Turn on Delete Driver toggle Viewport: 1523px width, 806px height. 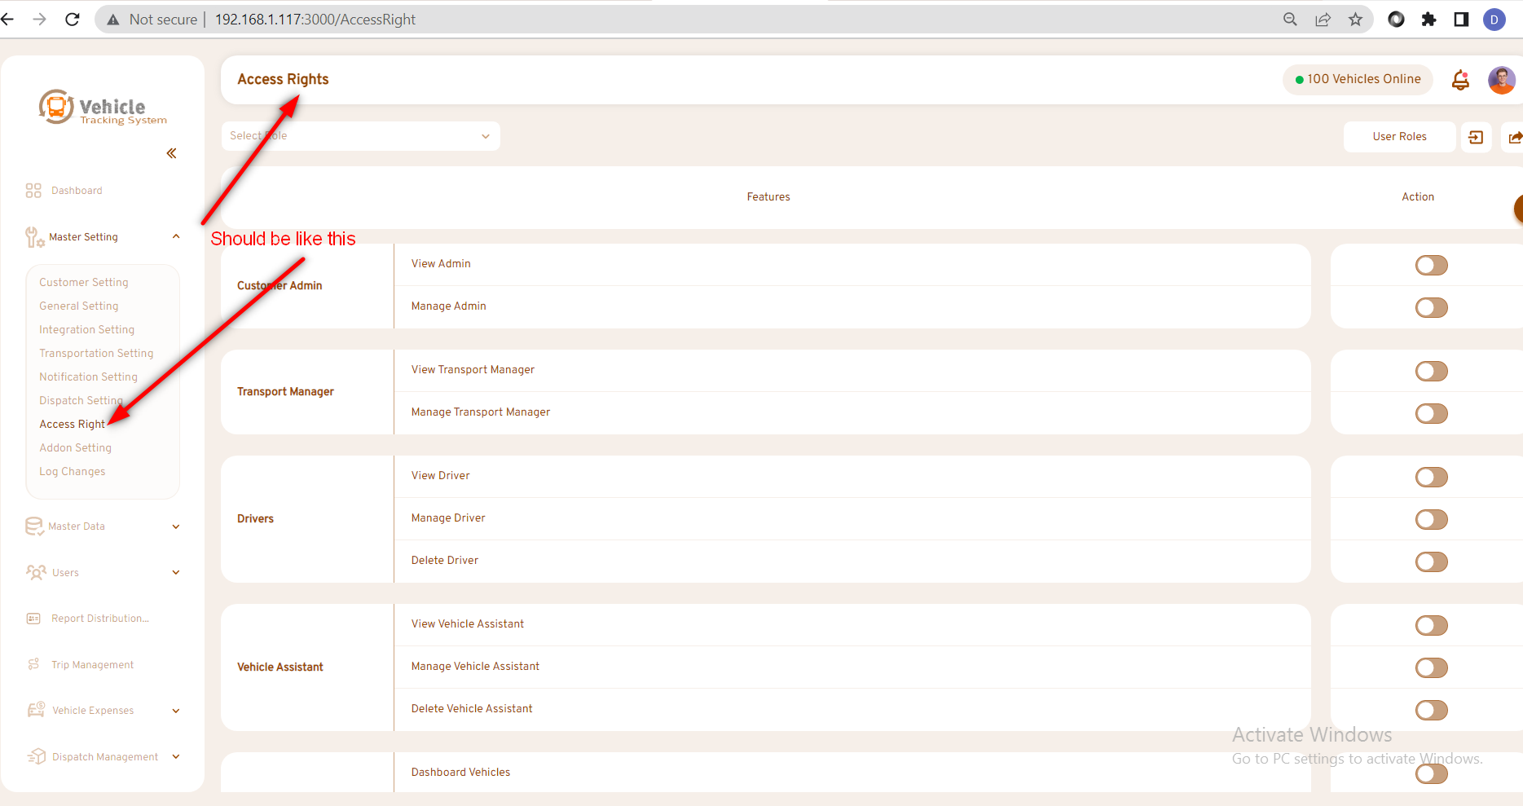click(1431, 562)
